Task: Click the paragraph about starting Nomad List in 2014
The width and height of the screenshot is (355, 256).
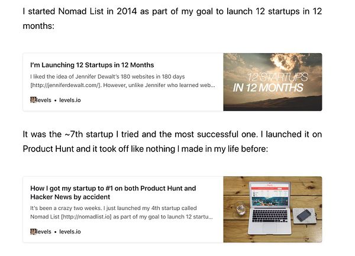Action: [x=172, y=19]
